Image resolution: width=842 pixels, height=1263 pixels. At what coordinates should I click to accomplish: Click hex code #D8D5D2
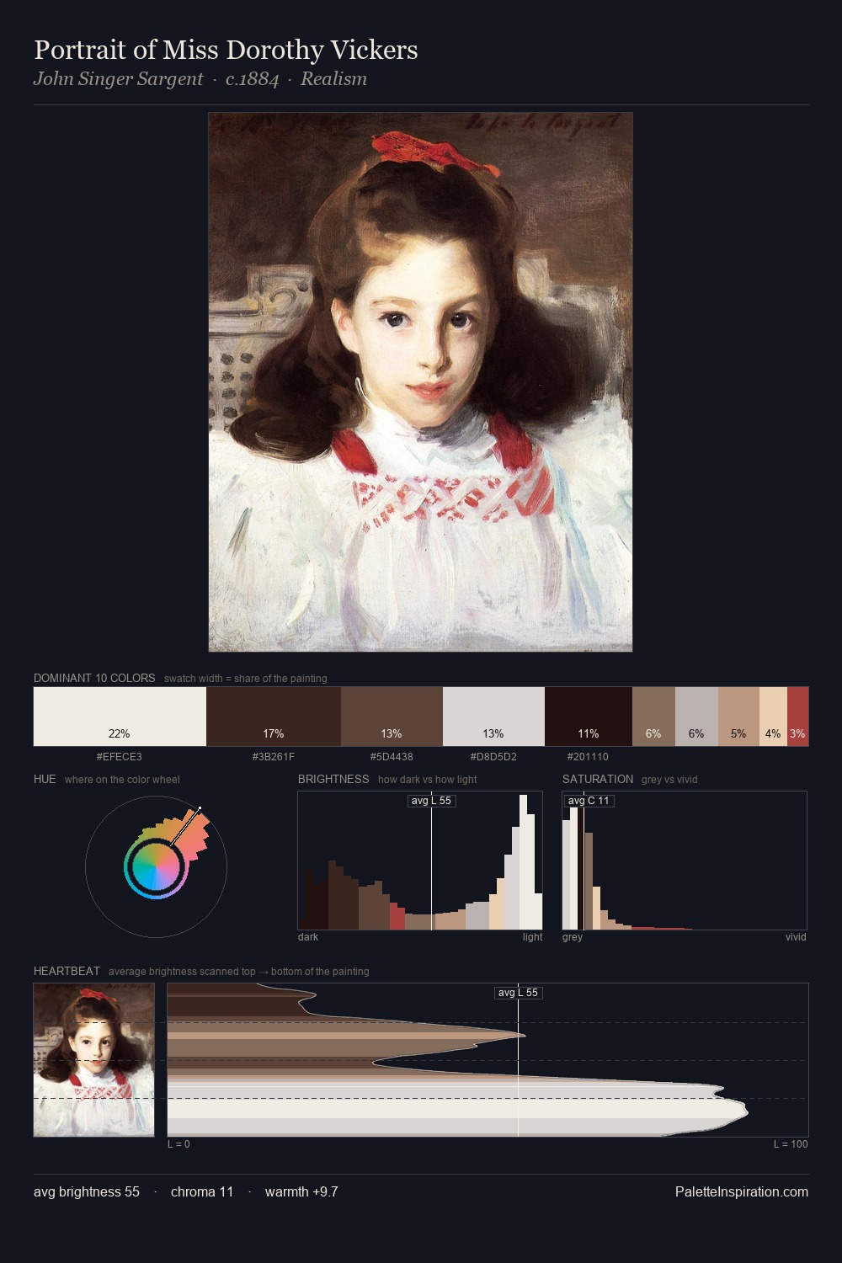493,757
